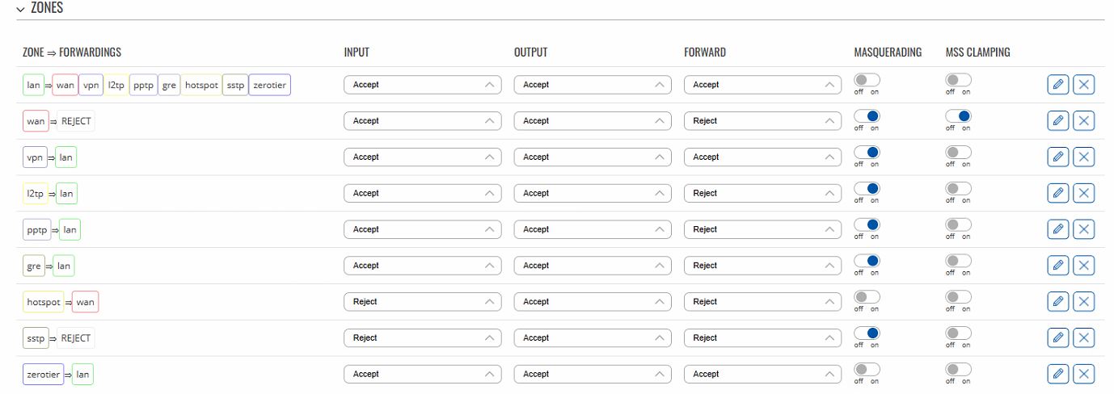
Task: Turn off masquerading for the sstp zone
Action: pos(867,333)
